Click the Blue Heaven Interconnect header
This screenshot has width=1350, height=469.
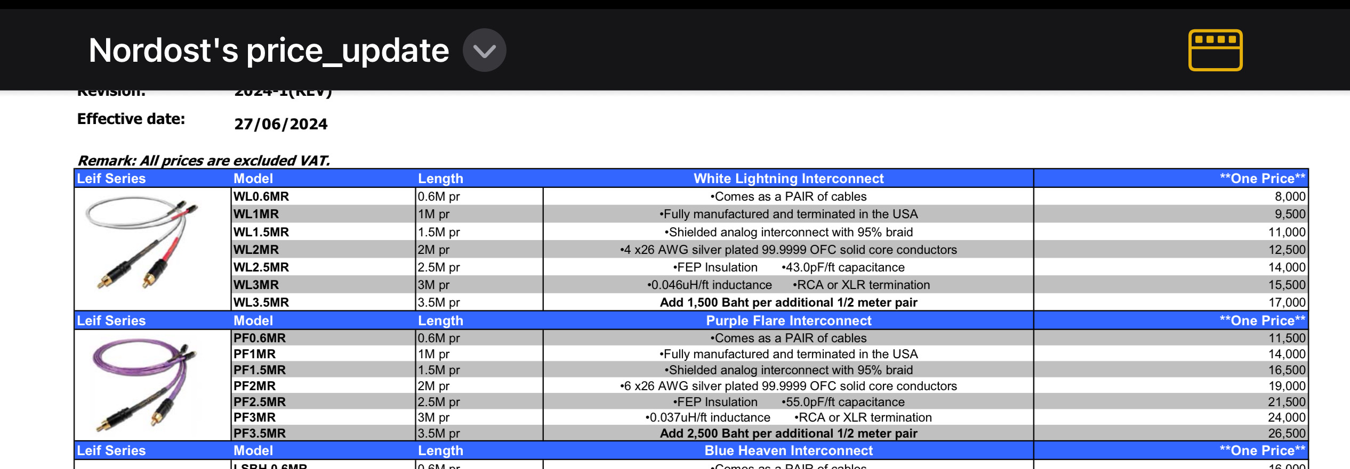[x=789, y=450]
